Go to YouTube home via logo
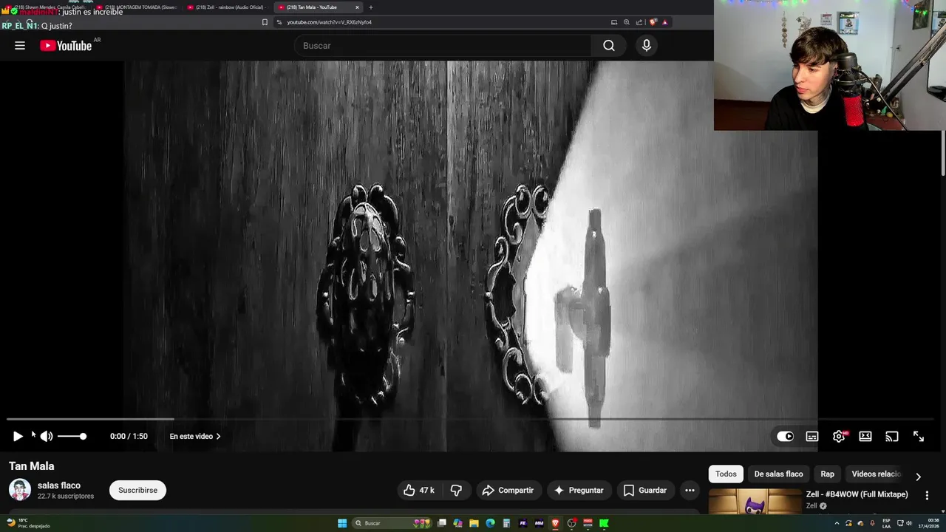This screenshot has width=946, height=532. pyautogui.click(x=66, y=46)
